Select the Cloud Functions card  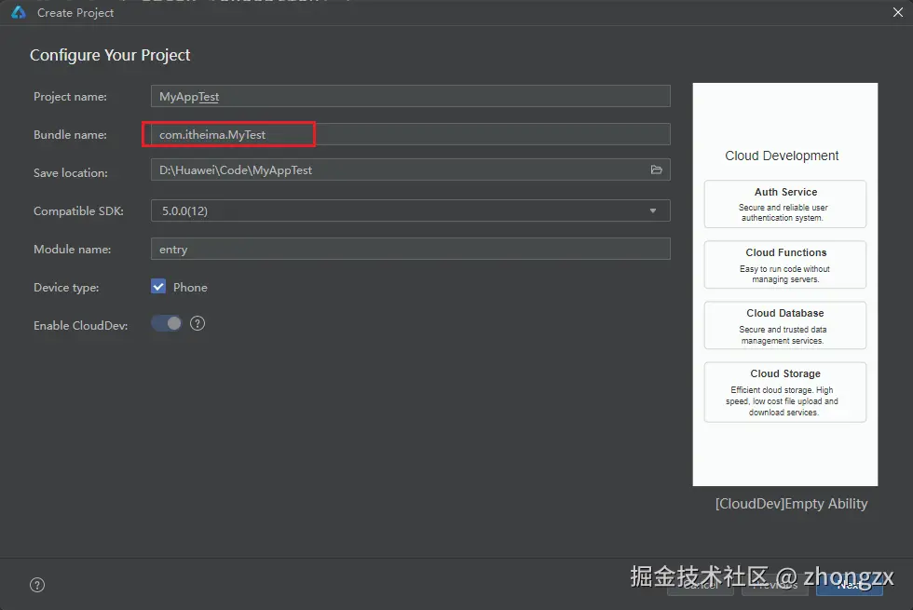coord(784,264)
